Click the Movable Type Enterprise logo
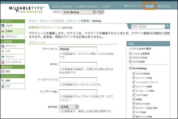The width and height of the screenshot is (178, 119). pyautogui.click(x=27, y=10)
